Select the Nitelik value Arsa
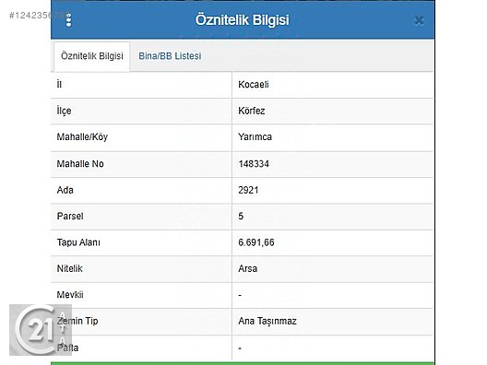Image resolution: width=487 pixels, height=365 pixels. (247, 268)
